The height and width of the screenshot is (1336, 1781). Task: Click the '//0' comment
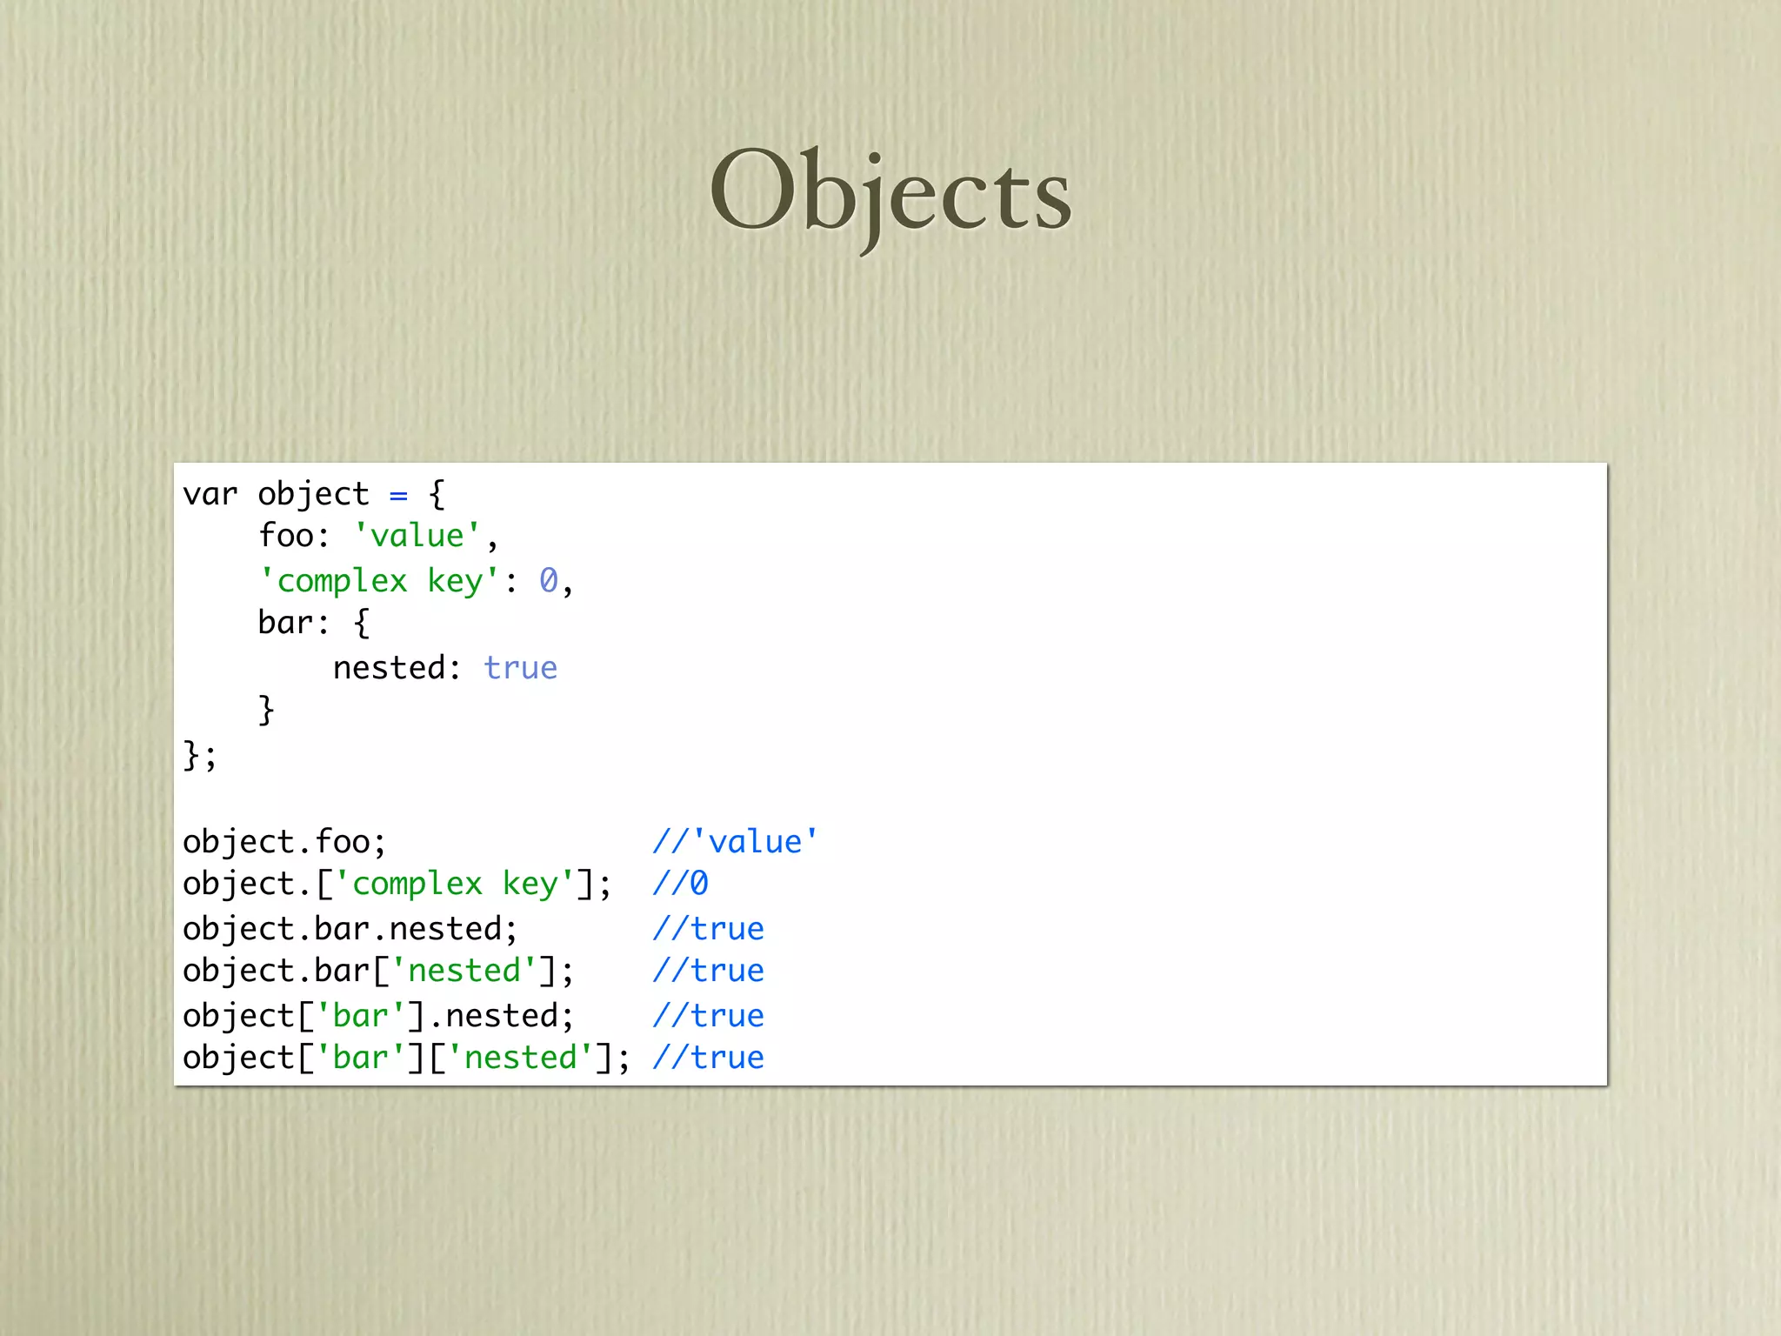tap(680, 884)
